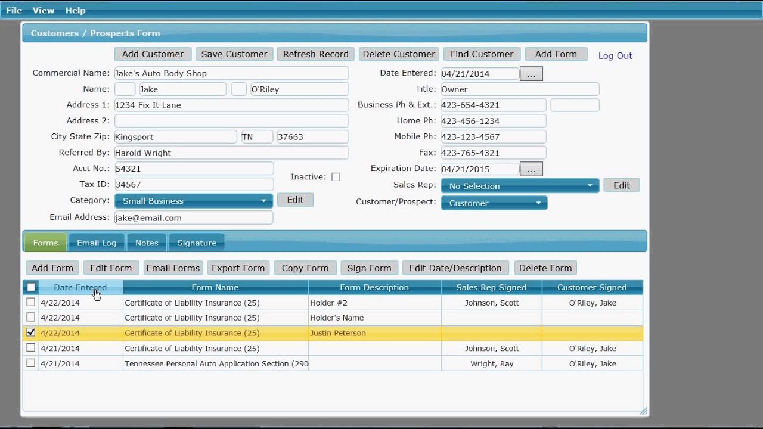Click the Log Out link

coord(615,56)
